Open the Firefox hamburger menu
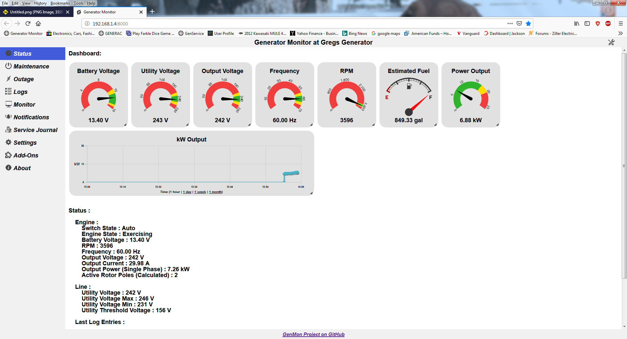The width and height of the screenshot is (627, 339). point(621,23)
